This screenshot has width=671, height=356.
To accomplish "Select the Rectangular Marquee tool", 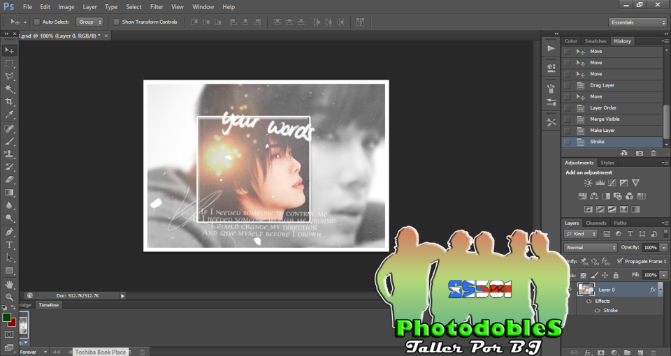I will tap(9, 64).
